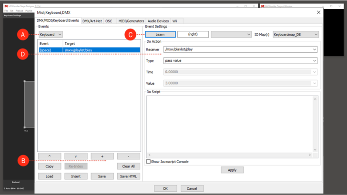The image size is (347, 195).
Task: Click the Apply button
Action: (x=232, y=170)
